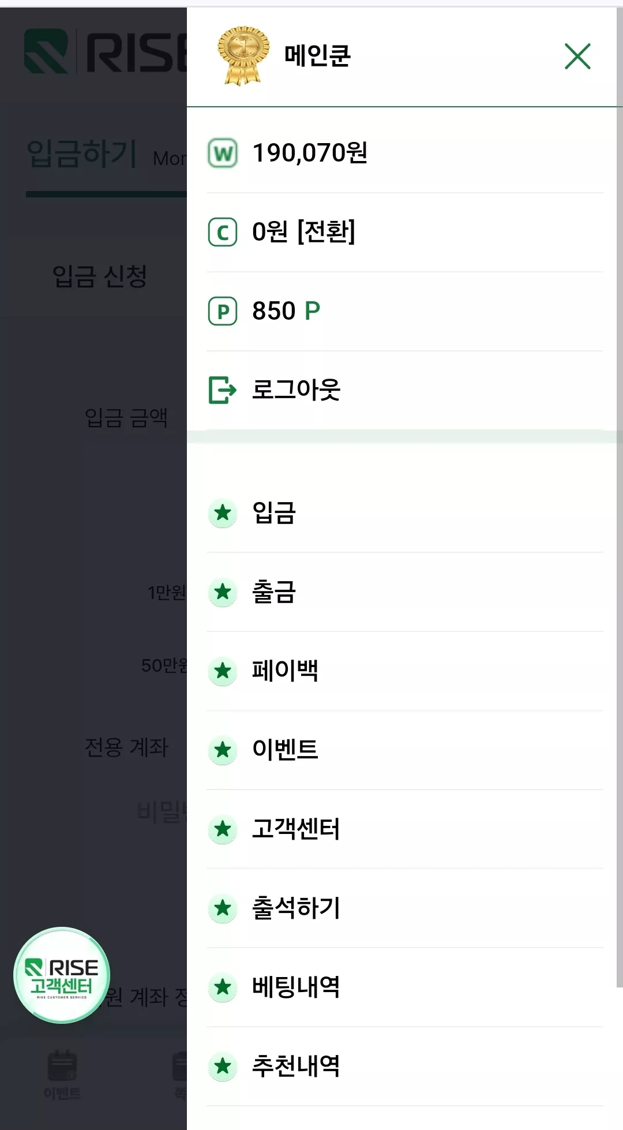Click the star icon beside 입금
The height and width of the screenshot is (1130, 623).
click(x=223, y=513)
